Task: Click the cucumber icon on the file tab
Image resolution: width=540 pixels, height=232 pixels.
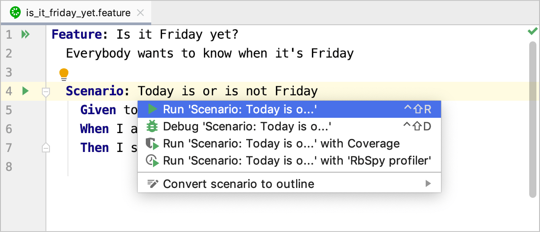Action: [16, 13]
